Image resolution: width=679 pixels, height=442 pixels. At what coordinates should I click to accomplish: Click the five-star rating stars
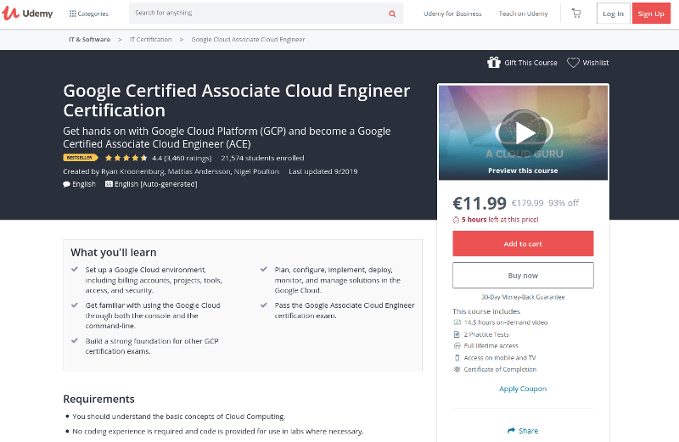(126, 158)
